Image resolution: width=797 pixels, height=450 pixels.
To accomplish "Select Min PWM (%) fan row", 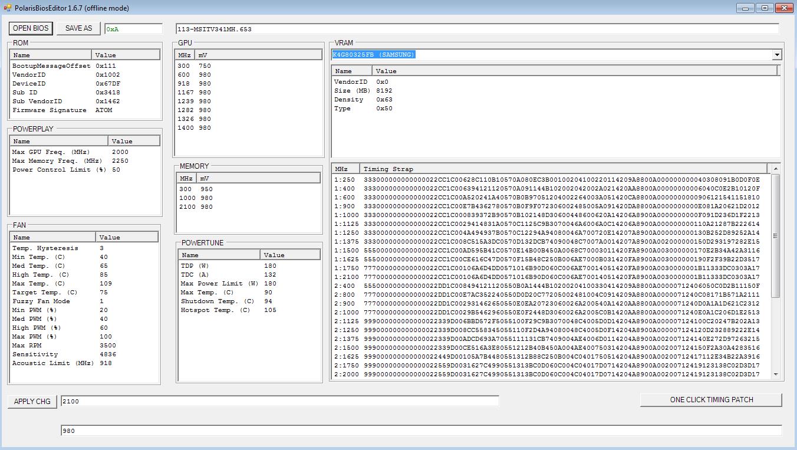I will point(84,310).
